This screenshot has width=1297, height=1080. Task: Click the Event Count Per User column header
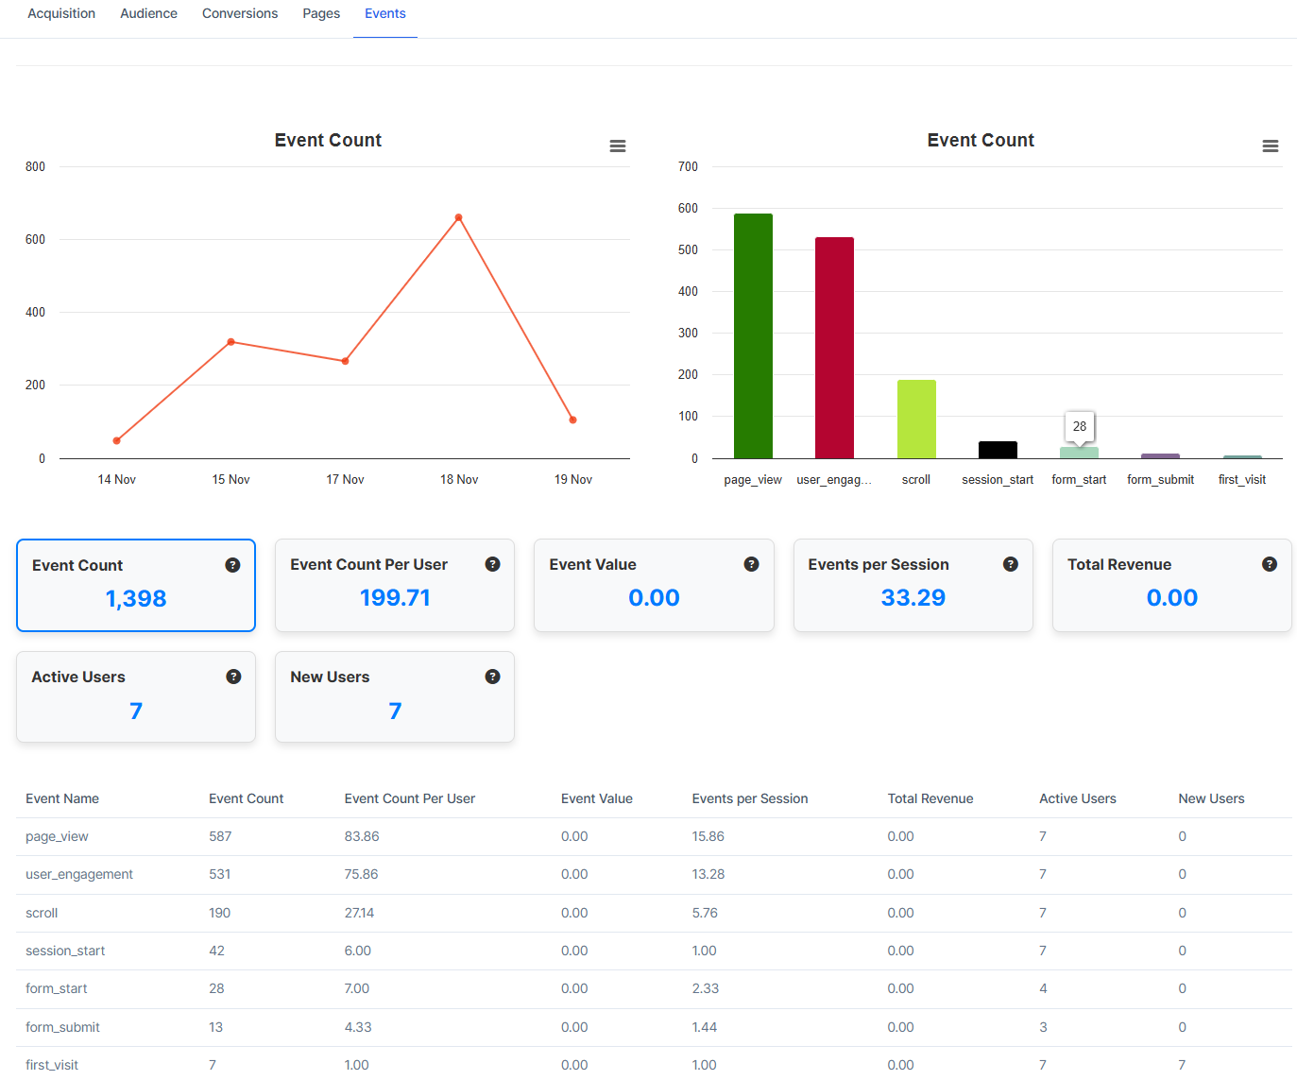tap(410, 798)
